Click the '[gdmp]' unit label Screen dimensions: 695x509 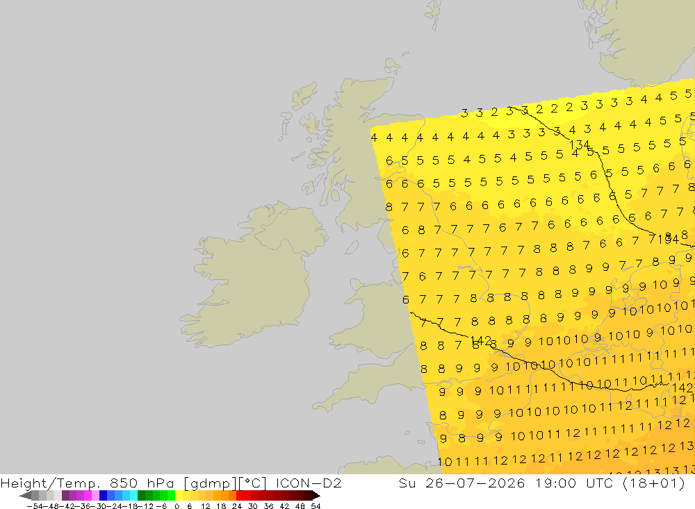[x=210, y=483]
